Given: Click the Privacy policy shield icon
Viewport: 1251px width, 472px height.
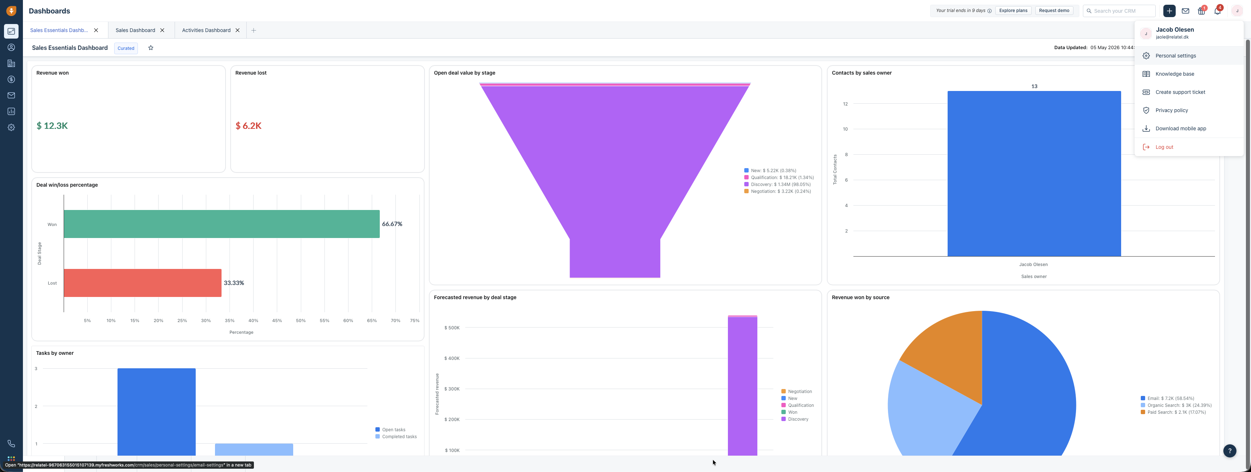Looking at the screenshot, I should (x=1146, y=111).
